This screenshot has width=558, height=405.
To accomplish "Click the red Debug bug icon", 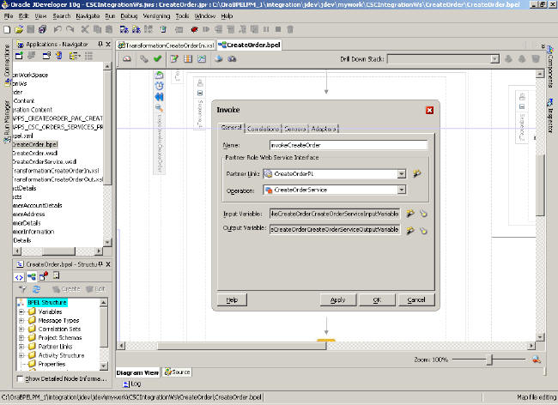I will (194, 29).
